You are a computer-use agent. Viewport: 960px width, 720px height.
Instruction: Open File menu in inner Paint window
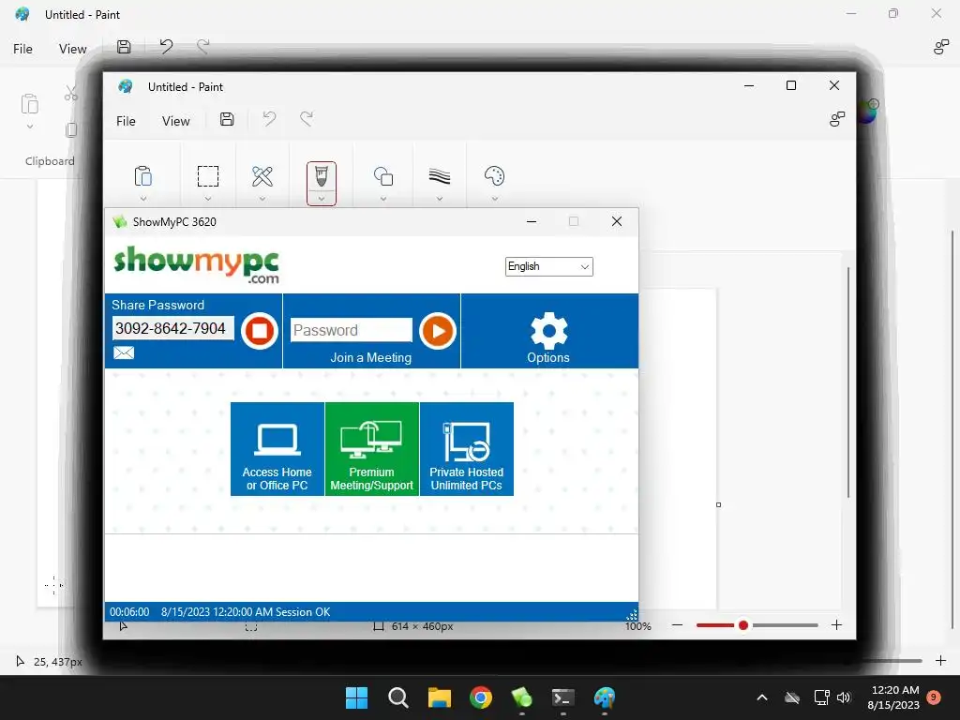pos(126,121)
